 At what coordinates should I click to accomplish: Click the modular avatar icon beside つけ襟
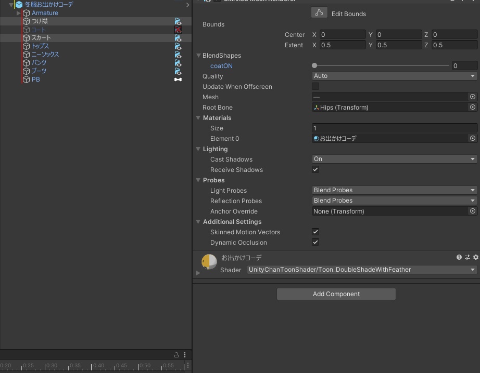pos(178,21)
